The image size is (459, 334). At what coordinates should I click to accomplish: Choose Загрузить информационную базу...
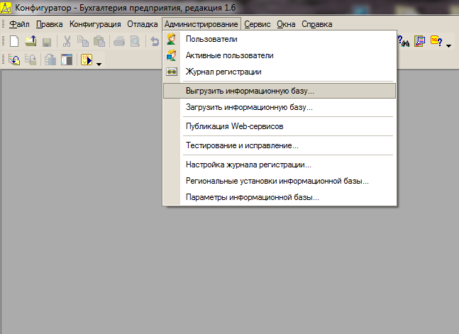pyautogui.click(x=280, y=107)
